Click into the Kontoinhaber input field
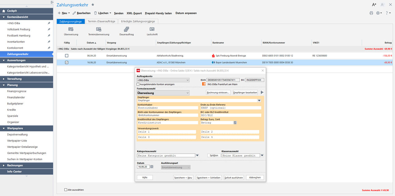This screenshot has width=395, height=196. click(x=168, y=108)
